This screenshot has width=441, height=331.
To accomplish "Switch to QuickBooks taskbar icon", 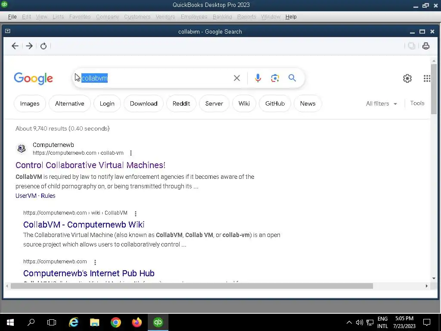I will click(158, 322).
